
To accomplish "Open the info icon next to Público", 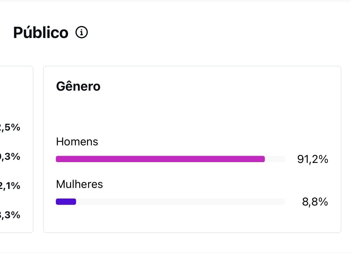I will pos(82,32).
